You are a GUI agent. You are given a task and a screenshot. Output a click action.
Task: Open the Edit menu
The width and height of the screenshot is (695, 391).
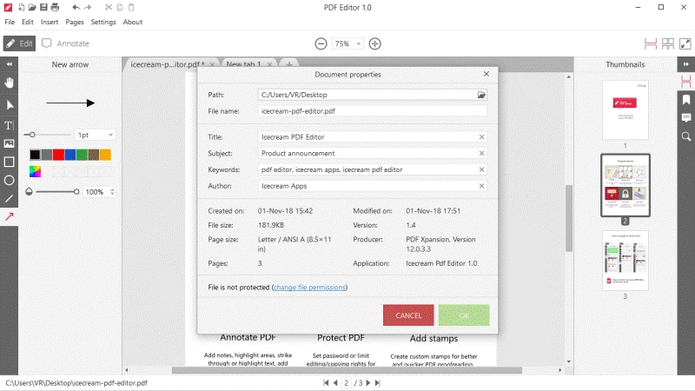click(x=28, y=22)
